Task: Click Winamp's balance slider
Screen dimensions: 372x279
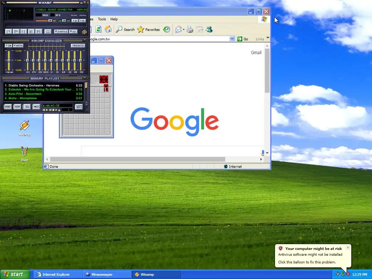Action: point(64,21)
